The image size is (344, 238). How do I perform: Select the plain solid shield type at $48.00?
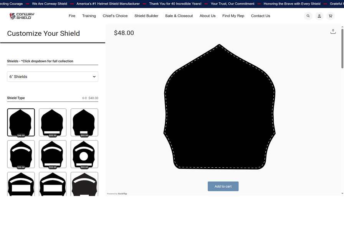point(21,122)
